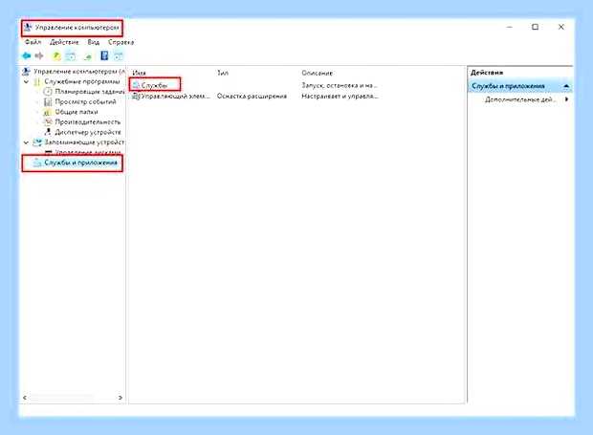This screenshot has width=593, height=435.
Task: Click the Общие папки folder icon
Action: 48,112
